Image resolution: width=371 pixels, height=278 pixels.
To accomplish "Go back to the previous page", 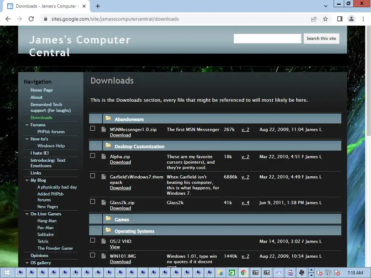I will [8, 19].
